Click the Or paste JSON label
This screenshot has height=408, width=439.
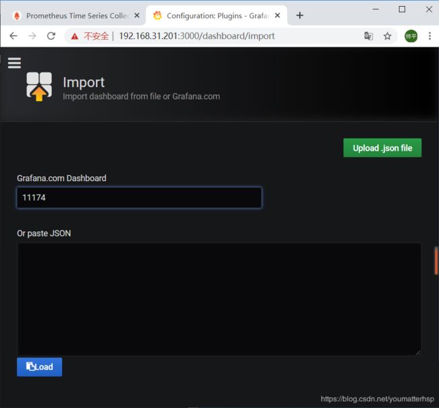tap(44, 233)
